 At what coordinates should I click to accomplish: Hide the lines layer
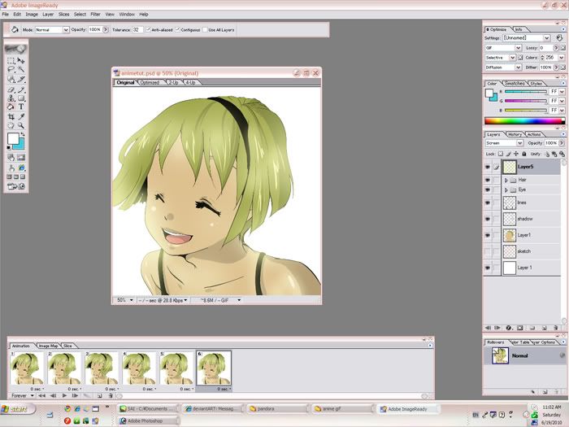click(488, 203)
